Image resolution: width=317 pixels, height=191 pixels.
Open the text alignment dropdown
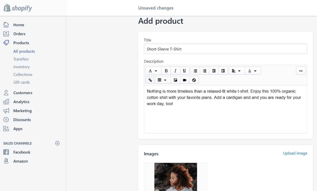(237, 71)
